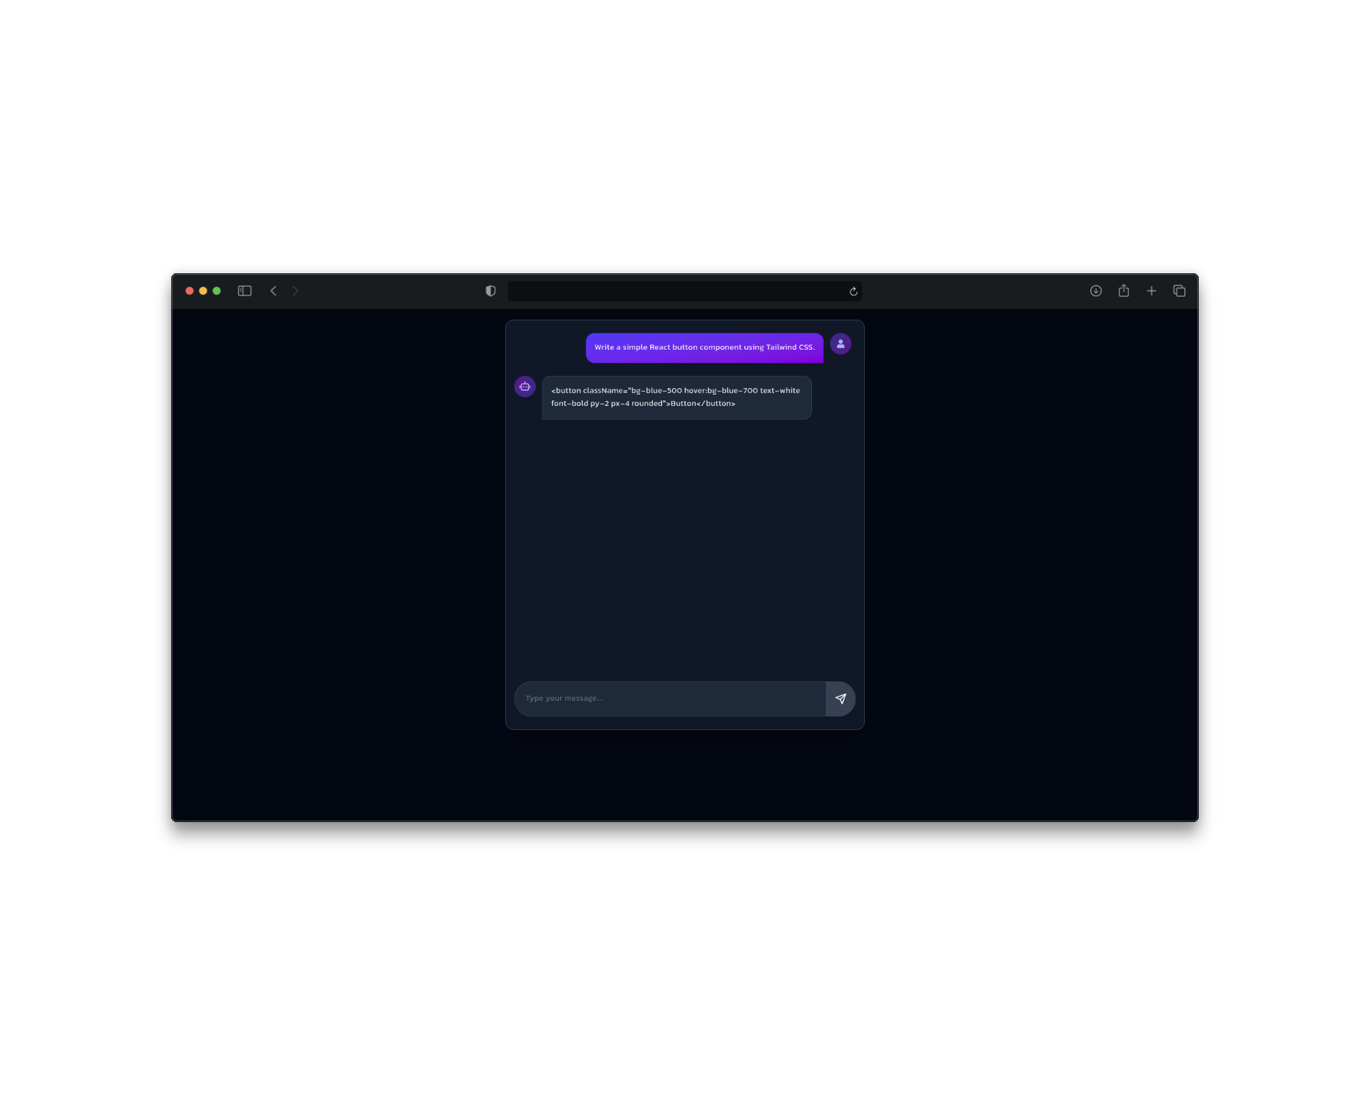Maximize the window with green button
The height and width of the screenshot is (1096, 1370).
[x=217, y=291]
